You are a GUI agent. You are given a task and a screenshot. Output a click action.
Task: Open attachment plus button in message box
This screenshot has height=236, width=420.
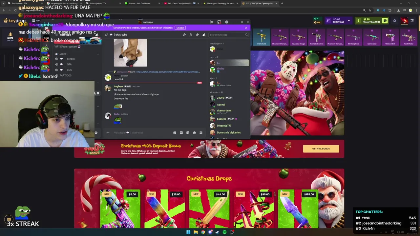(x=108, y=133)
